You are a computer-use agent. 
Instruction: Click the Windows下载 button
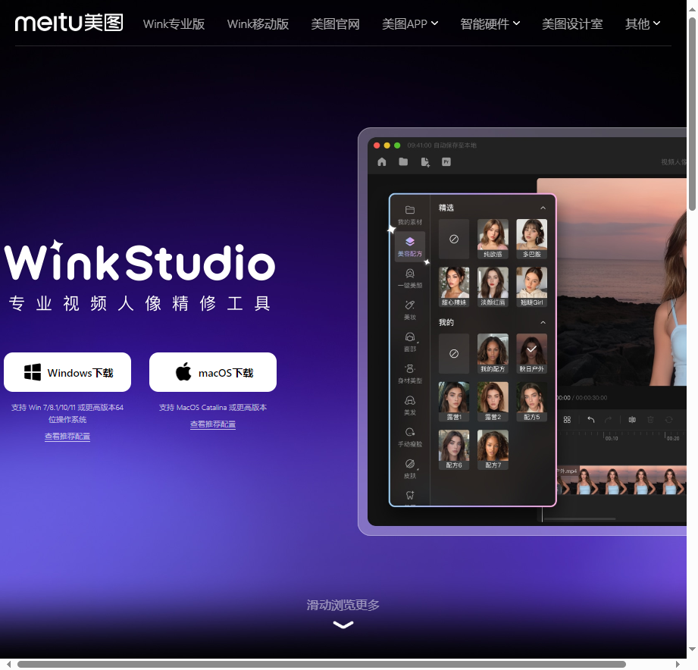tap(67, 372)
